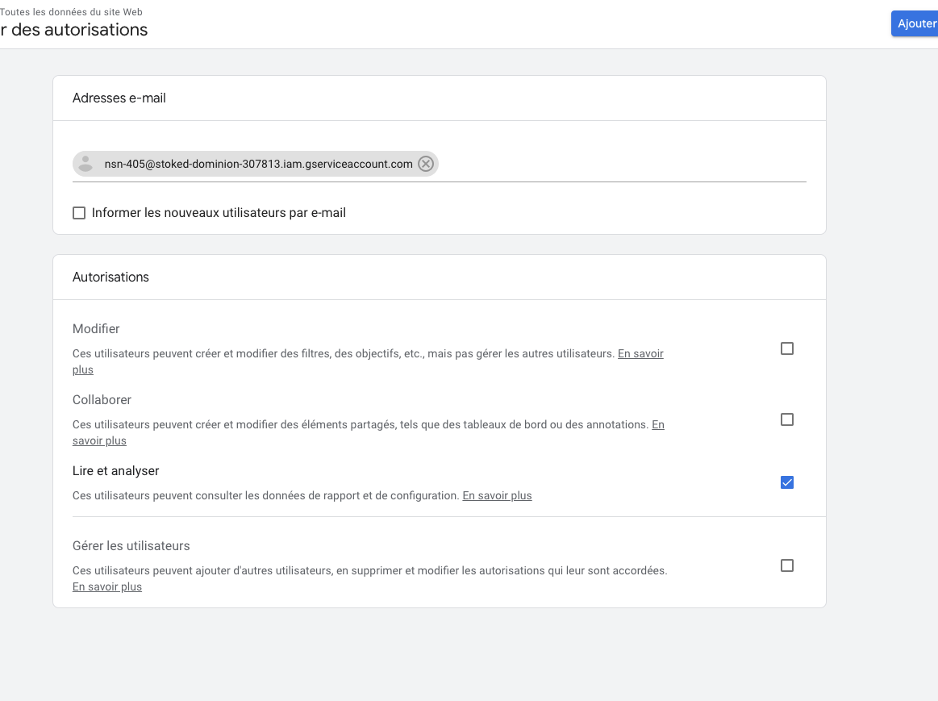Enable the Informer les nouveaux utilisateurs checkbox

point(79,213)
